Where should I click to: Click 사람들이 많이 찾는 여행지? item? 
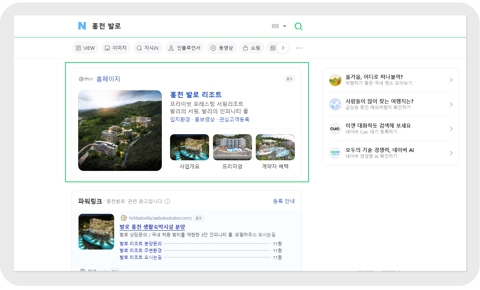391,104
